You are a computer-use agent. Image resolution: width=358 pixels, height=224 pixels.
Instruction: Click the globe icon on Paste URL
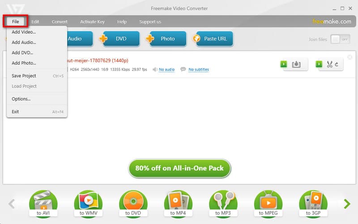[196, 38]
